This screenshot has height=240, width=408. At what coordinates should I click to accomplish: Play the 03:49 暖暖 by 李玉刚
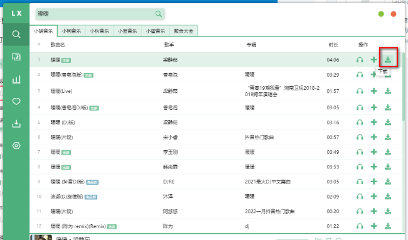pyautogui.click(x=360, y=152)
